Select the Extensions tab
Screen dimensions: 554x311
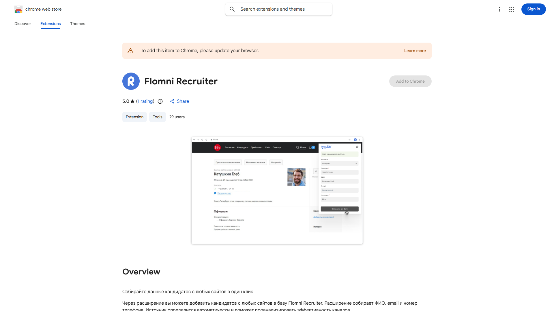click(50, 24)
